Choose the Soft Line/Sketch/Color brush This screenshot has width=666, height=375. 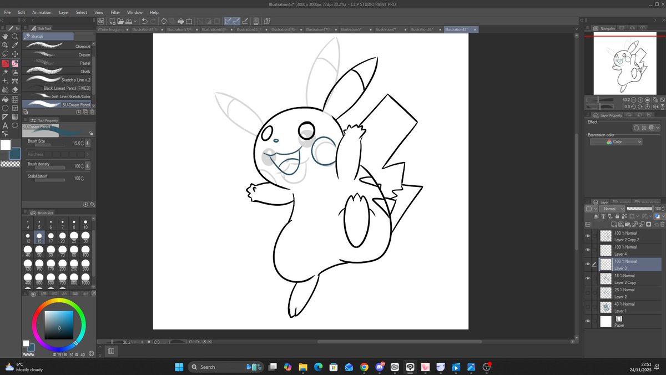[x=57, y=97]
